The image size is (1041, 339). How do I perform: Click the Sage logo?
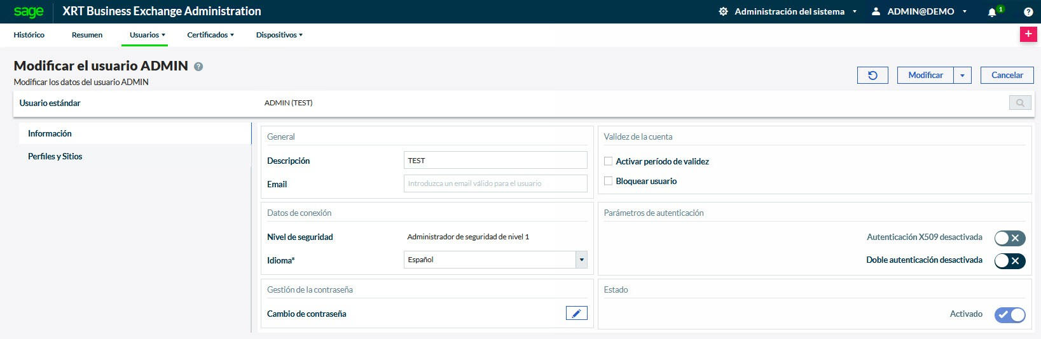[29, 11]
